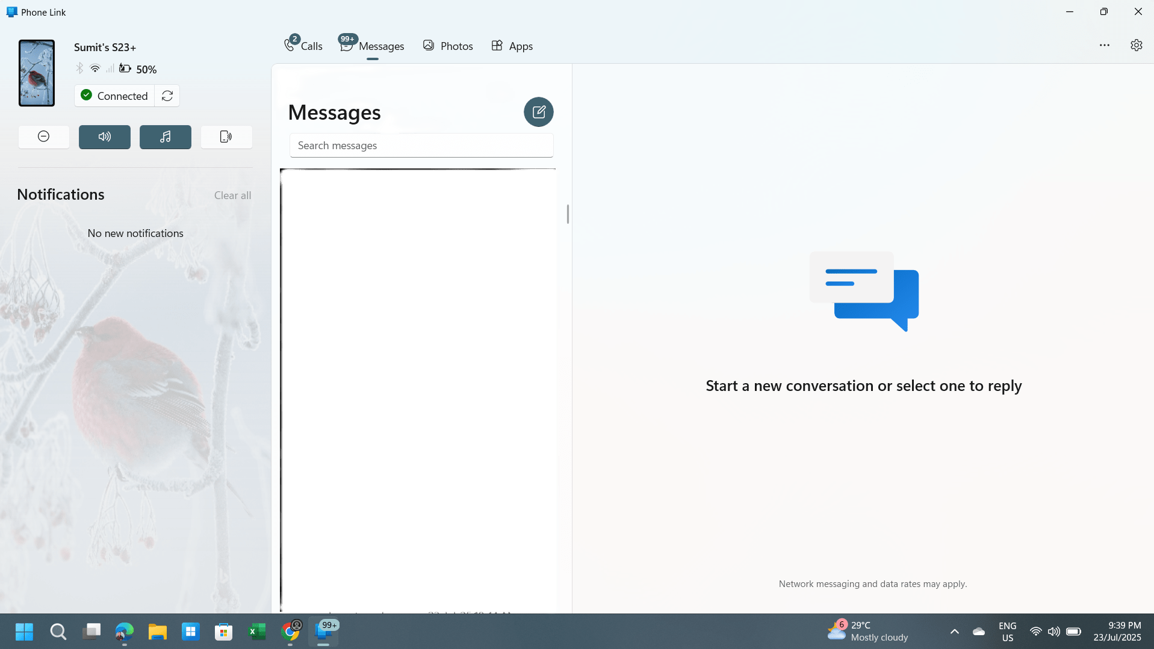Open the phone screen mirroring button
This screenshot has height=649, width=1154.
[x=226, y=137]
